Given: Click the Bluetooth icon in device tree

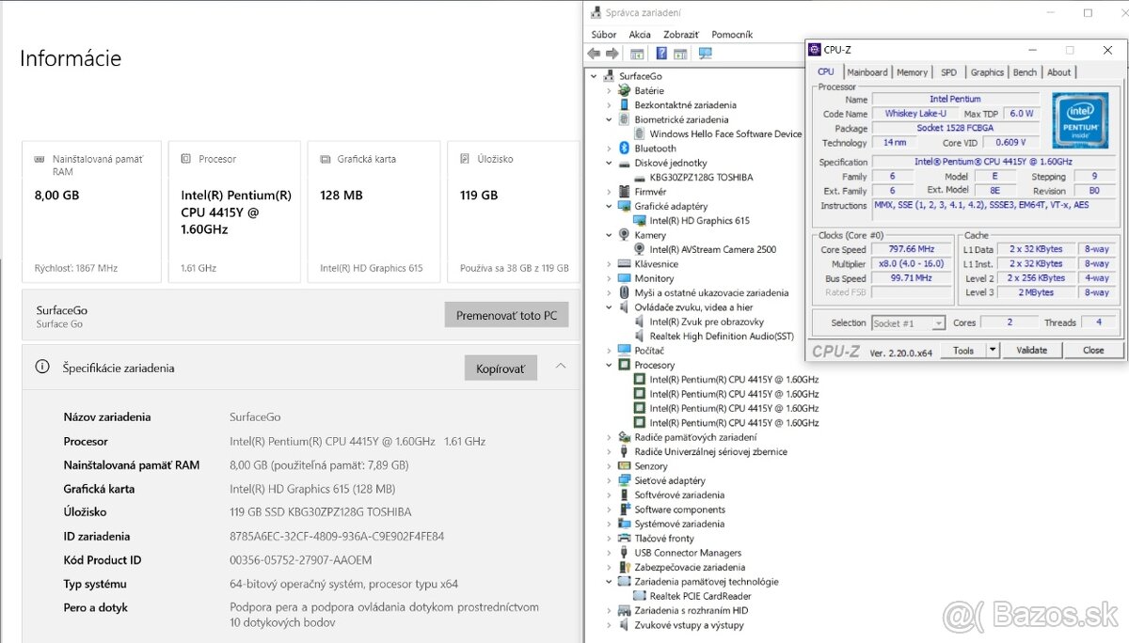Looking at the screenshot, I should [x=625, y=149].
